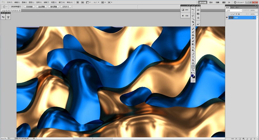Select the Rectangle shape tool
Screen dimensions: 259x140
click(x=193, y=64)
